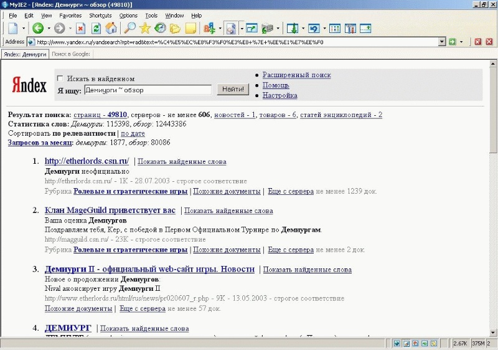Open History with the clock icon
Screen dimensions: 498x350
click(x=161, y=28)
